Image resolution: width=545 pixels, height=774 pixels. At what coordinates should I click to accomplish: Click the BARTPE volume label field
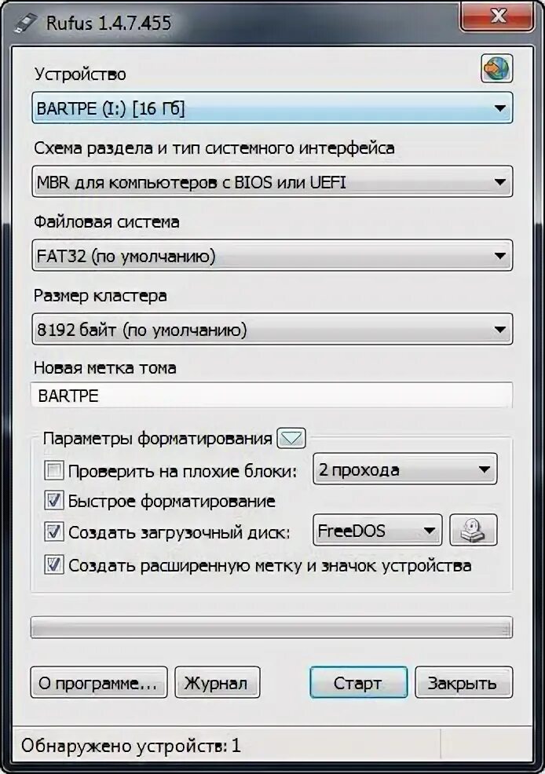click(272, 396)
